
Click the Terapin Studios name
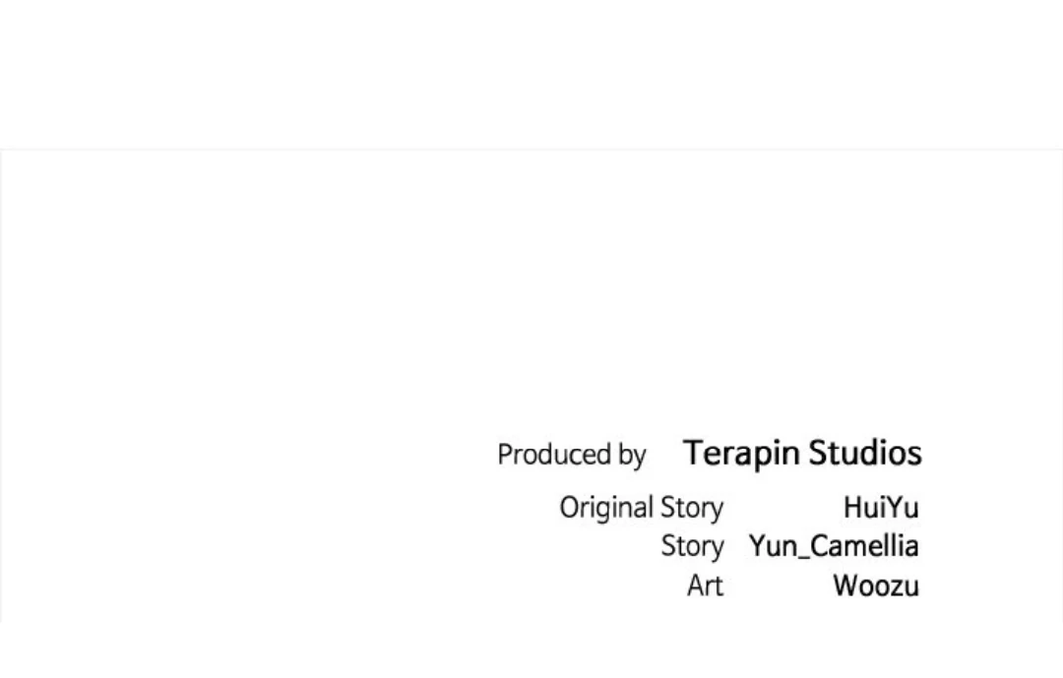point(802,453)
